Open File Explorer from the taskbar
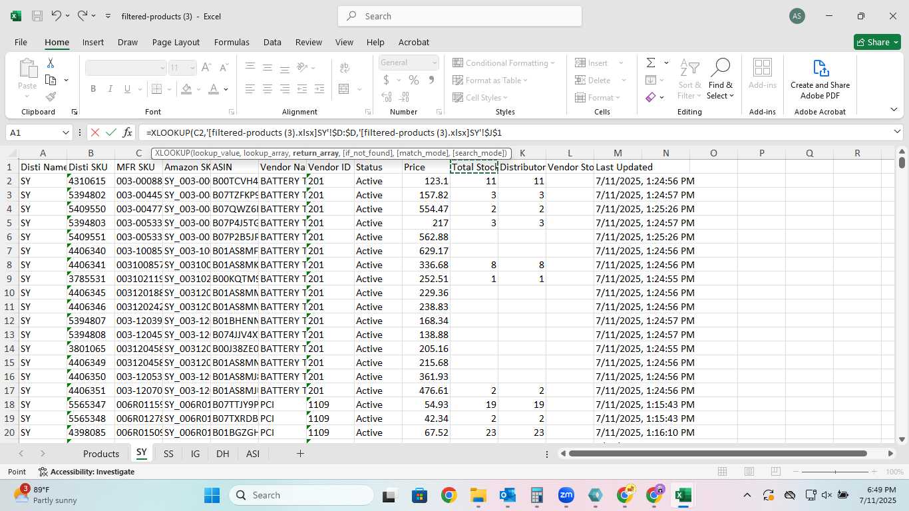This screenshot has height=511, width=909. click(478, 495)
